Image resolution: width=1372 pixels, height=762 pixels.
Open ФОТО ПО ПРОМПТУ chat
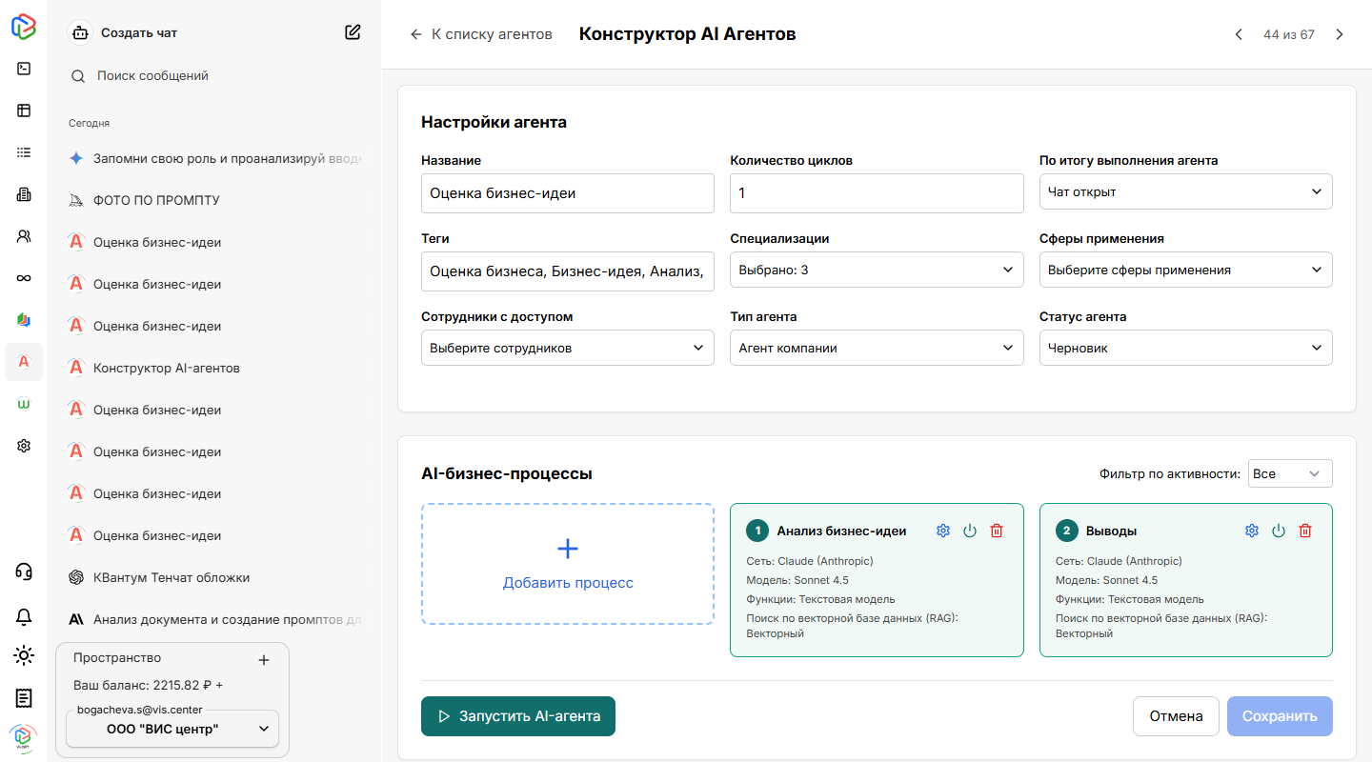(x=156, y=200)
